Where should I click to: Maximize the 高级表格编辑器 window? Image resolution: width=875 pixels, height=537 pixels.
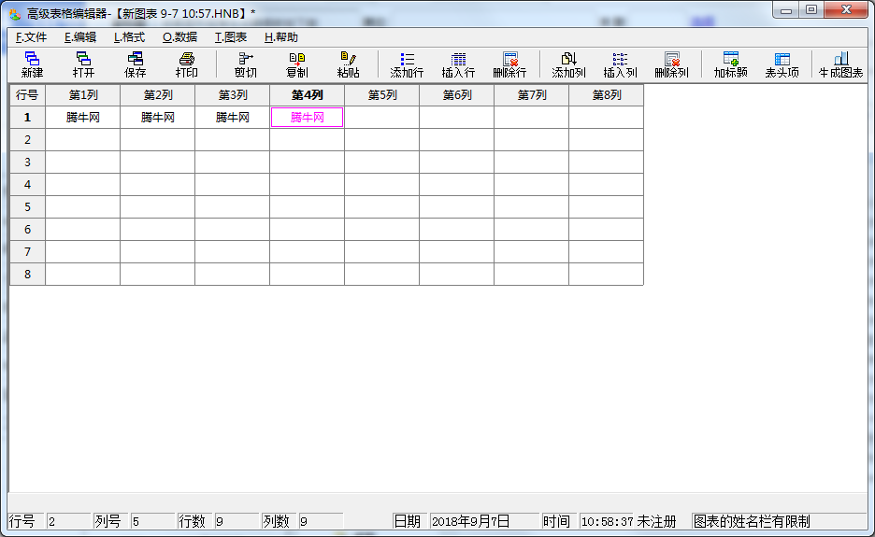pos(811,10)
